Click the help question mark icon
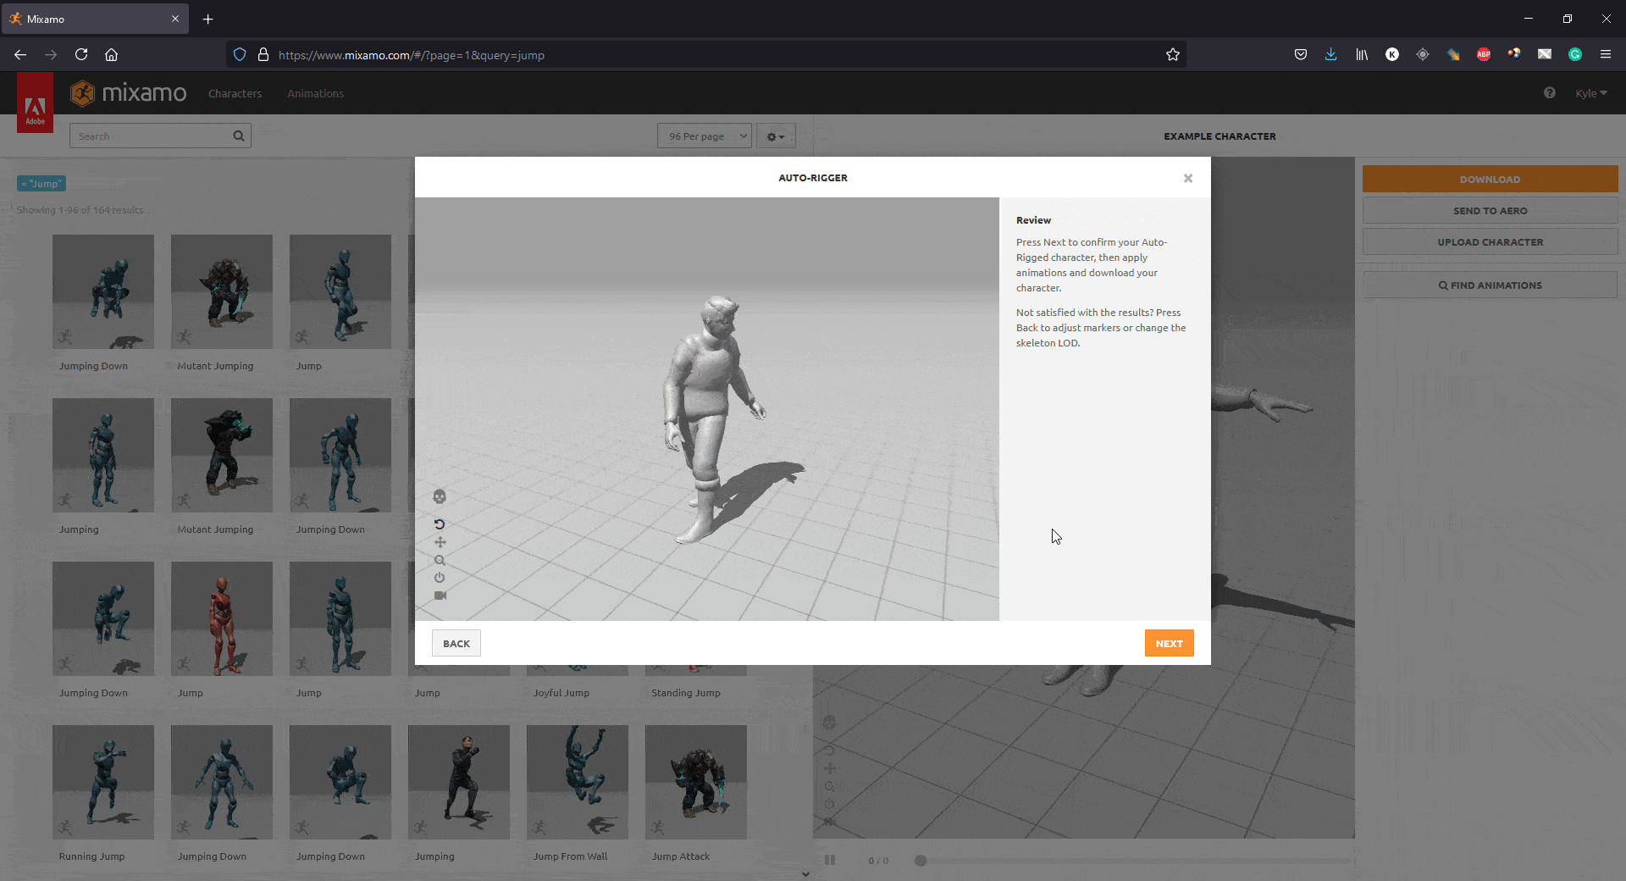Image resolution: width=1626 pixels, height=881 pixels. pyautogui.click(x=1549, y=93)
